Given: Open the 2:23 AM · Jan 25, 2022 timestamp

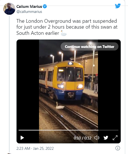Looking at the screenshot, I should click(35, 148).
